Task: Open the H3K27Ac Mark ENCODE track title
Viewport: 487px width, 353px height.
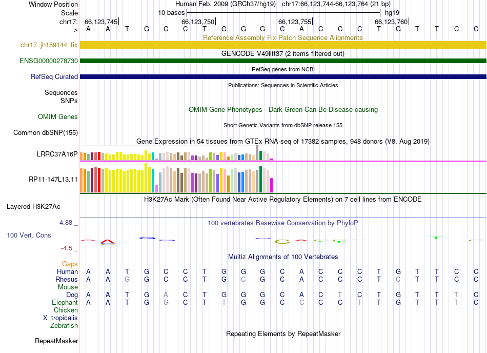Action: [x=283, y=199]
